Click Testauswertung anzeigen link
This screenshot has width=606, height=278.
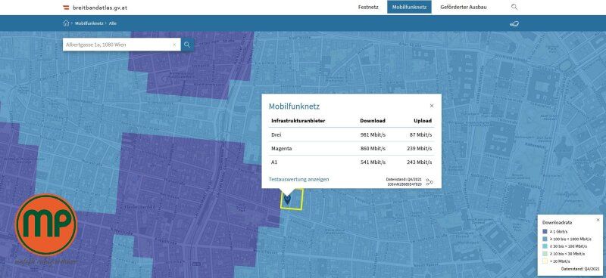298,179
